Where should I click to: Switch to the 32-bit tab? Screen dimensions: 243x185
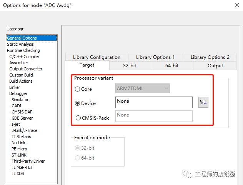[x=130, y=66]
